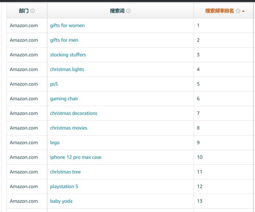The height and width of the screenshot is (212, 255).
Task: Open the 'christmas lights' search term
Action: click(x=67, y=69)
